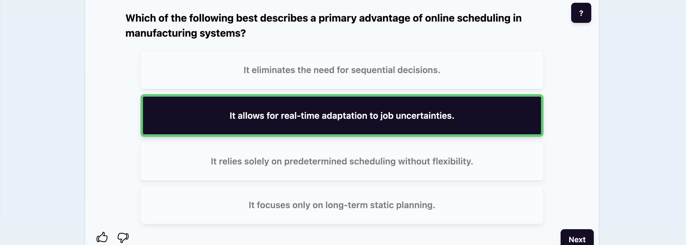Like this question with thumbs up
This screenshot has width=686, height=245.
click(102, 237)
